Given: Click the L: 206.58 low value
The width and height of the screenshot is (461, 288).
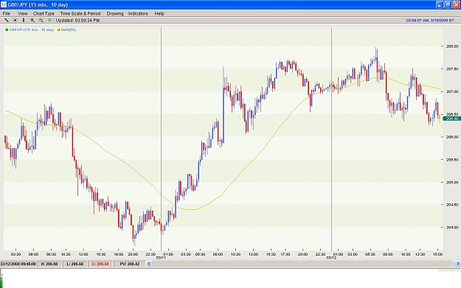Looking at the screenshot, I should click(74, 264).
